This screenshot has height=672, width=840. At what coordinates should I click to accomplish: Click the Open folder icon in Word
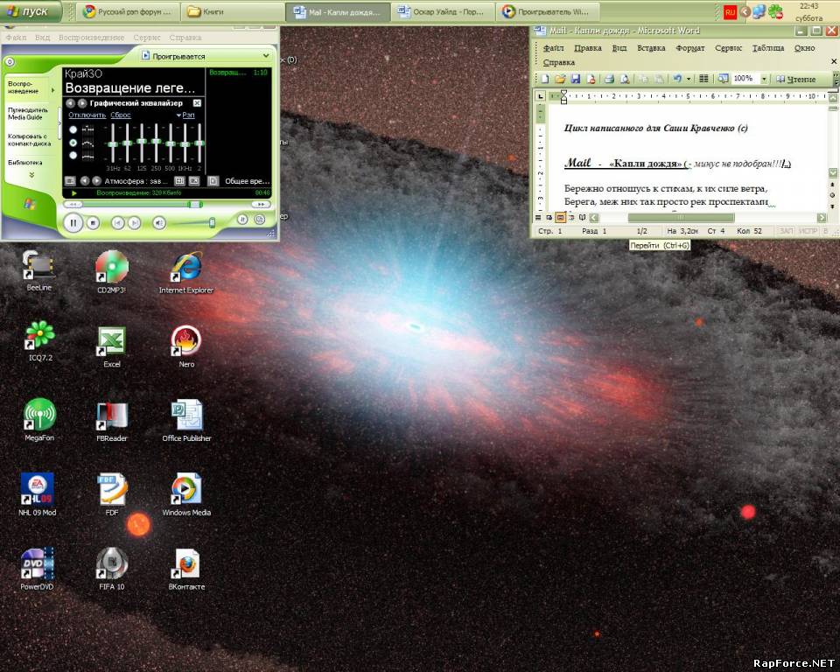560,79
